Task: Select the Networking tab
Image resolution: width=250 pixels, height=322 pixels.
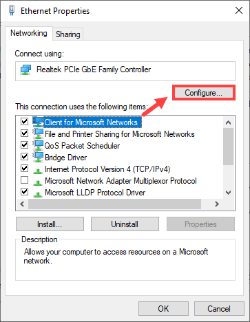Action: tap(29, 33)
